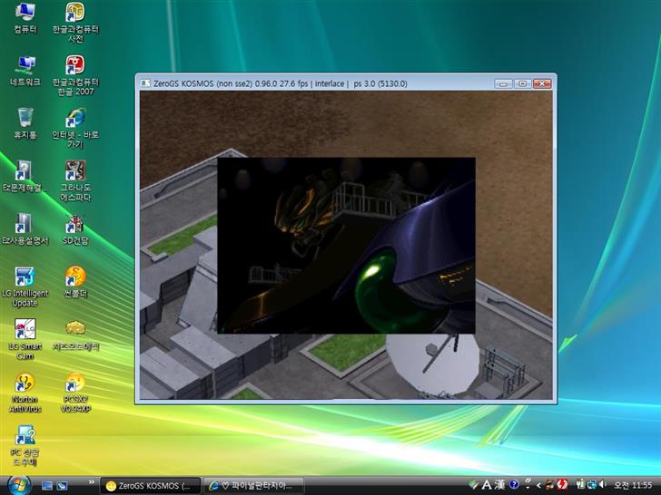Open the orange S shortcut icon
Viewport: 661px width, 495px height.
click(75, 282)
